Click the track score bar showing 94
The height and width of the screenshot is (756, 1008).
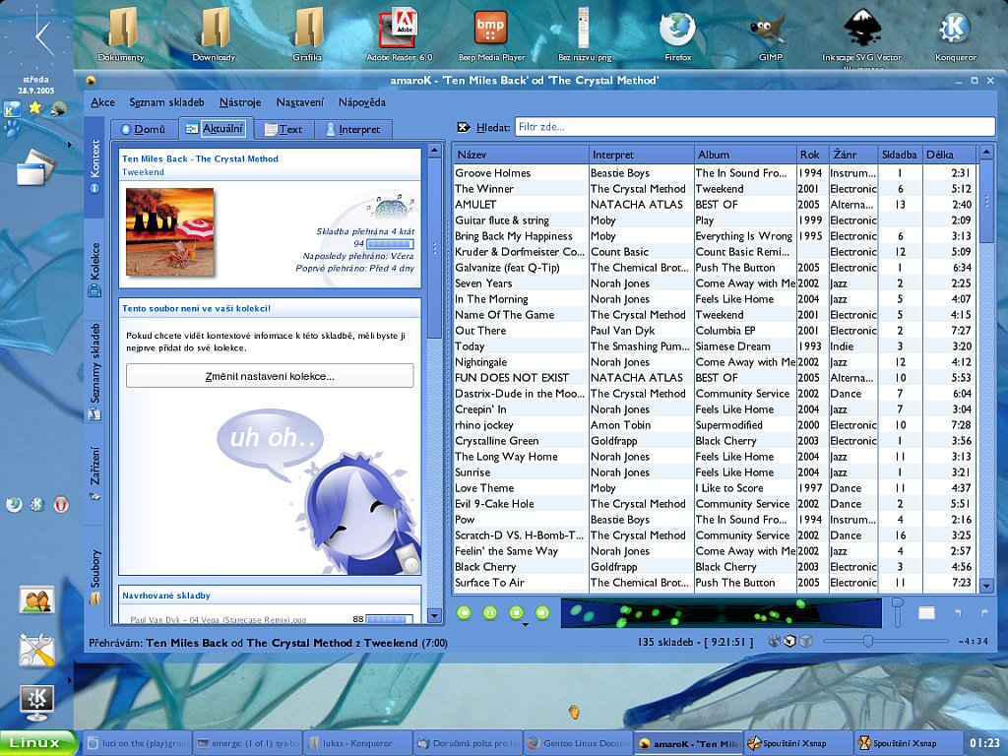click(x=390, y=244)
